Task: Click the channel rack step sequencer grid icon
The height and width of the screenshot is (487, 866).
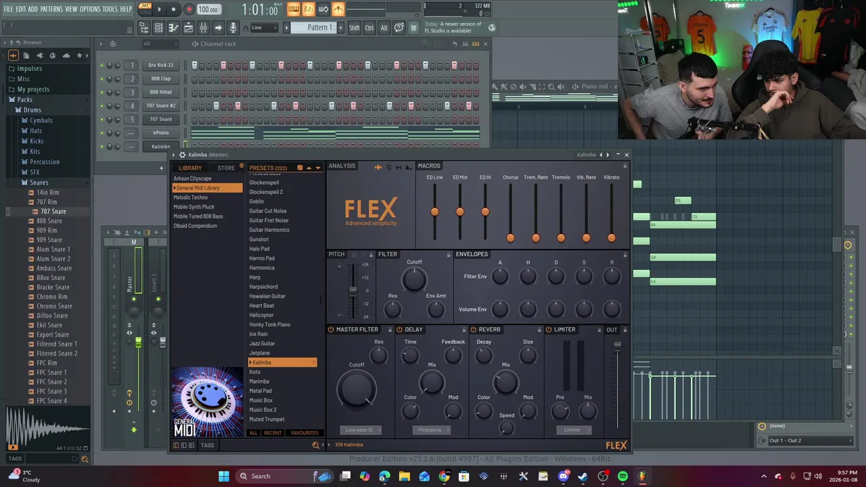Action: pos(476,44)
